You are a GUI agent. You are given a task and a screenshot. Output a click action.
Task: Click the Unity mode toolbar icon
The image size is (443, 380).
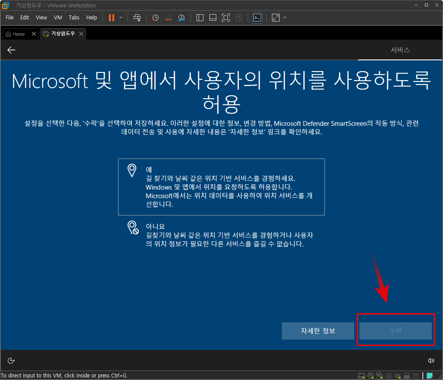(x=239, y=18)
